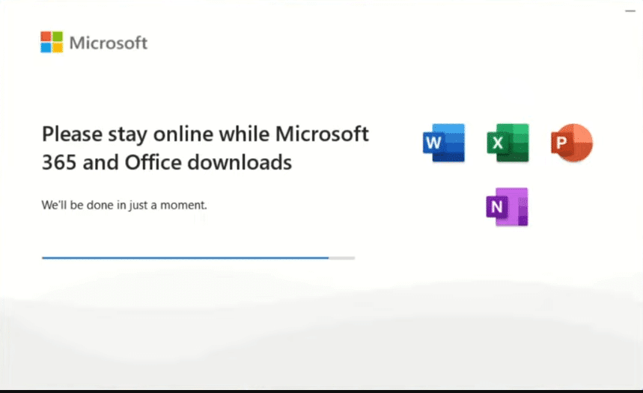Click the Microsoft wordmark text

click(109, 43)
